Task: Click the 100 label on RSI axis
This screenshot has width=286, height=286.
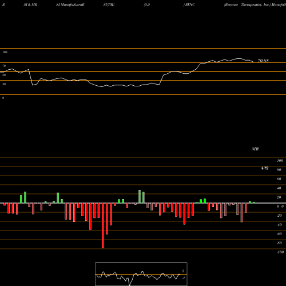Action: pyautogui.click(x=5, y=52)
